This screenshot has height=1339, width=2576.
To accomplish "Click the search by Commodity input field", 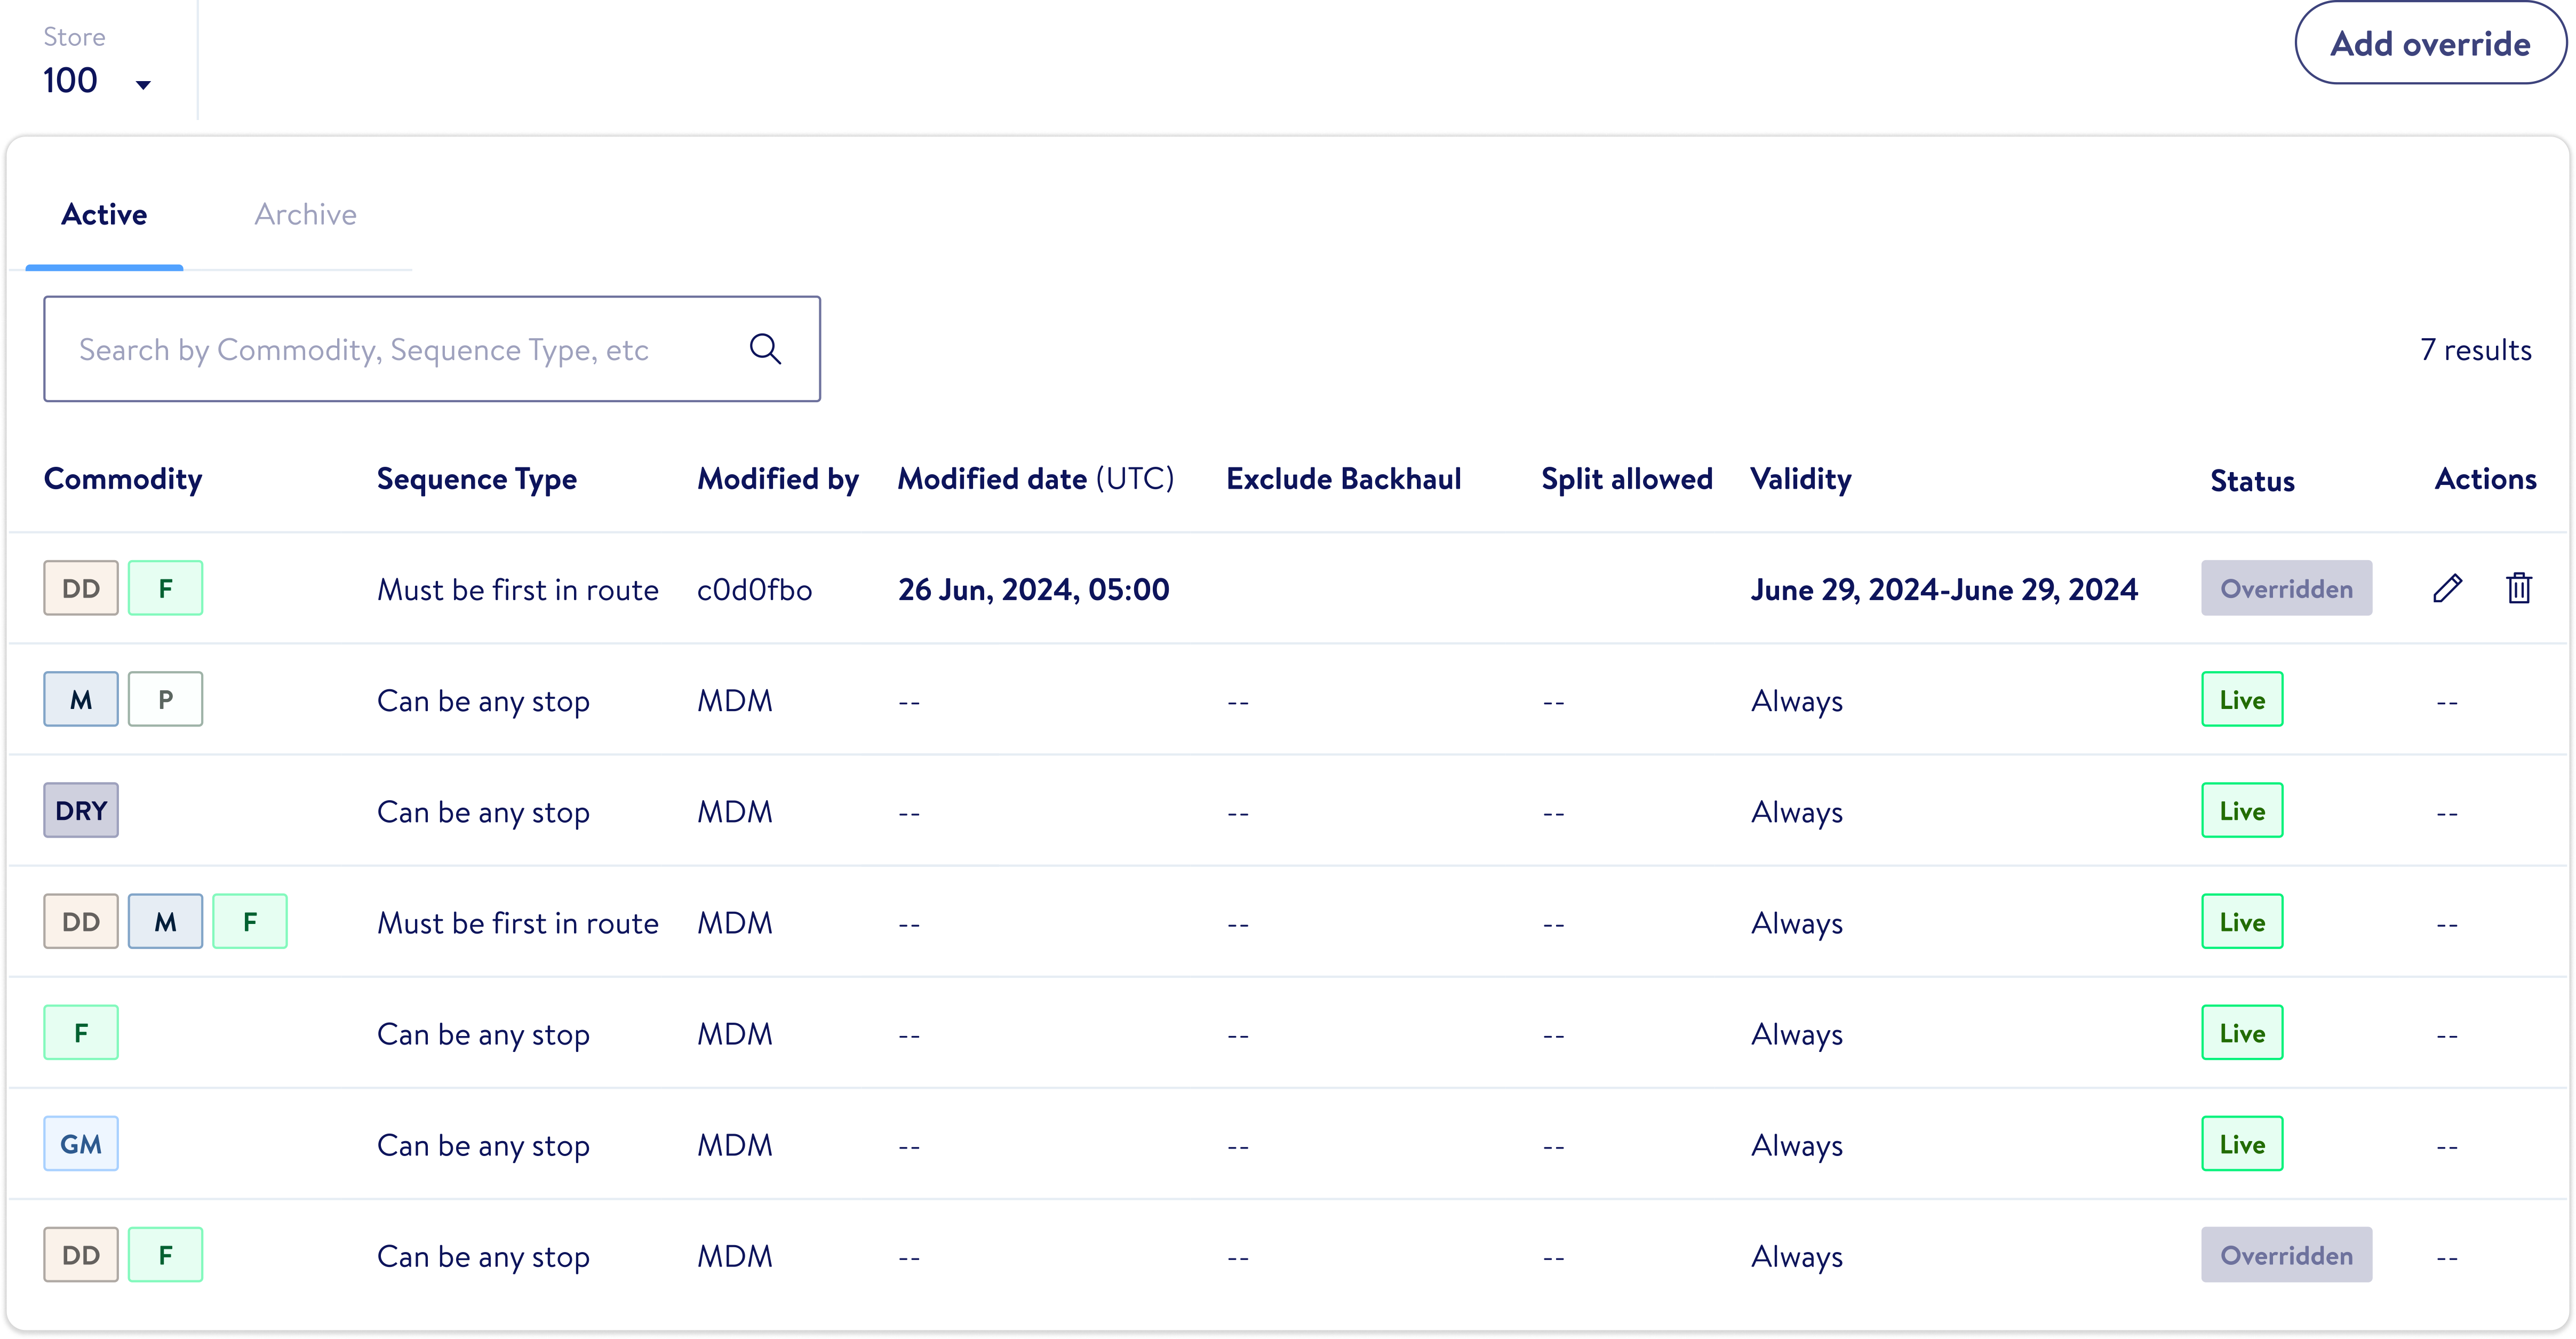I will 400,349.
